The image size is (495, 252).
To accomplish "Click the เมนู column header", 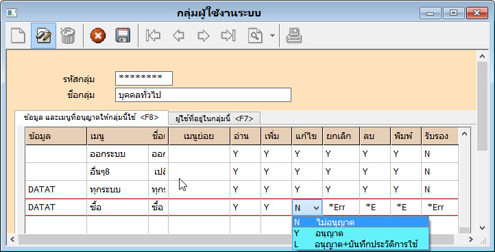I will [117, 136].
